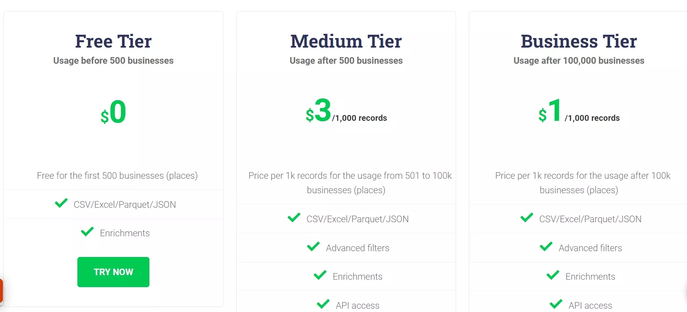Click the checkmark next to Free Tier Enrichments
687x312 pixels.
pyautogui.click(x=87, y=232)
